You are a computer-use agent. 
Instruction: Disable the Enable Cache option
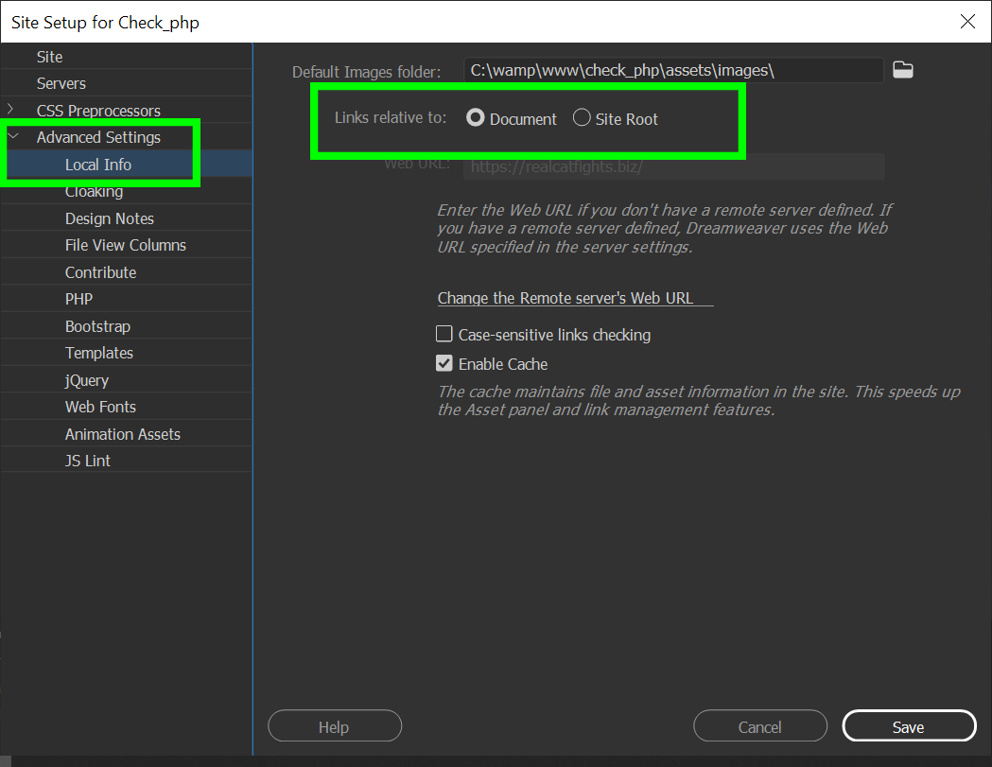point(444,363)
